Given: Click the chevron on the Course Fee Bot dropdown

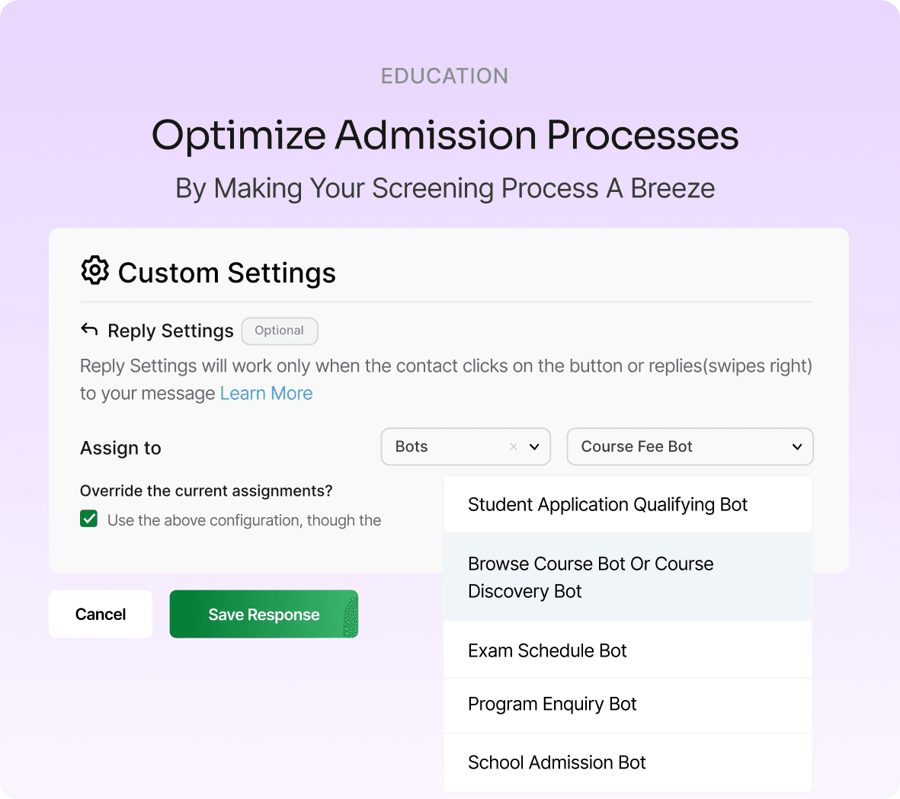Looking at the screenshot, I should (797, 447).
